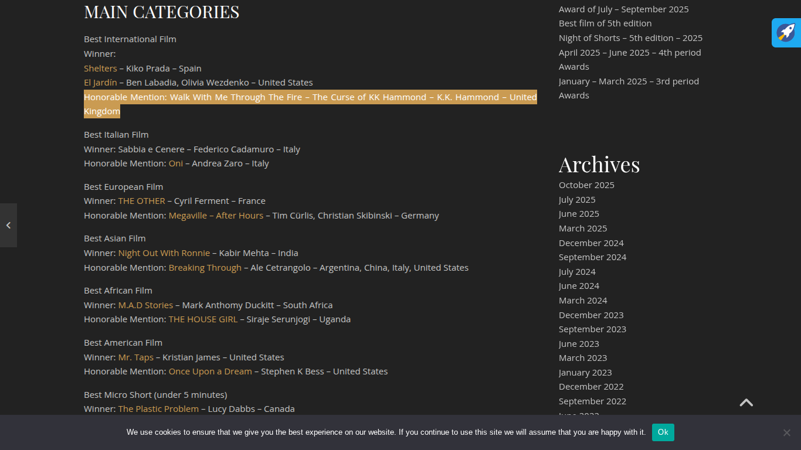Dismiss cookie notice with X icon
Image resolution: width=801 pixels, height=450 pixels.
786,432
